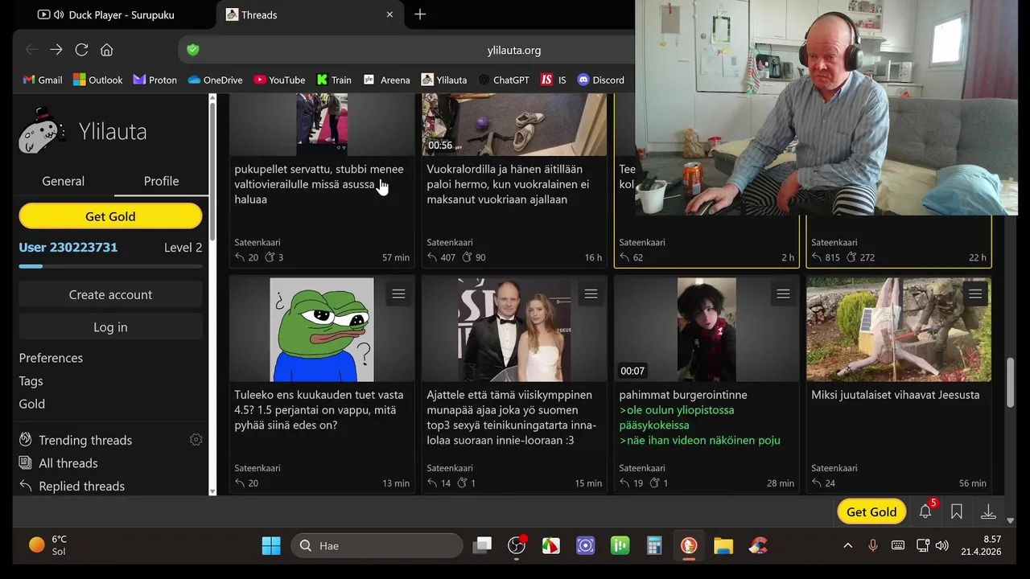The width and height of the screenshot is (1030, 579).
Task: Open thread "Vuokralordilla ja hänen äitillään"
Action: click(x=508, y=184)
